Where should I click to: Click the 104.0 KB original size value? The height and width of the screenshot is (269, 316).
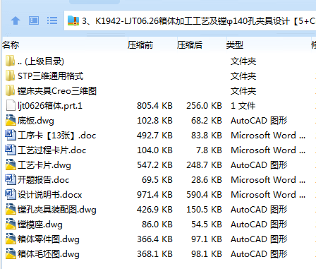(x=154, y=150)
